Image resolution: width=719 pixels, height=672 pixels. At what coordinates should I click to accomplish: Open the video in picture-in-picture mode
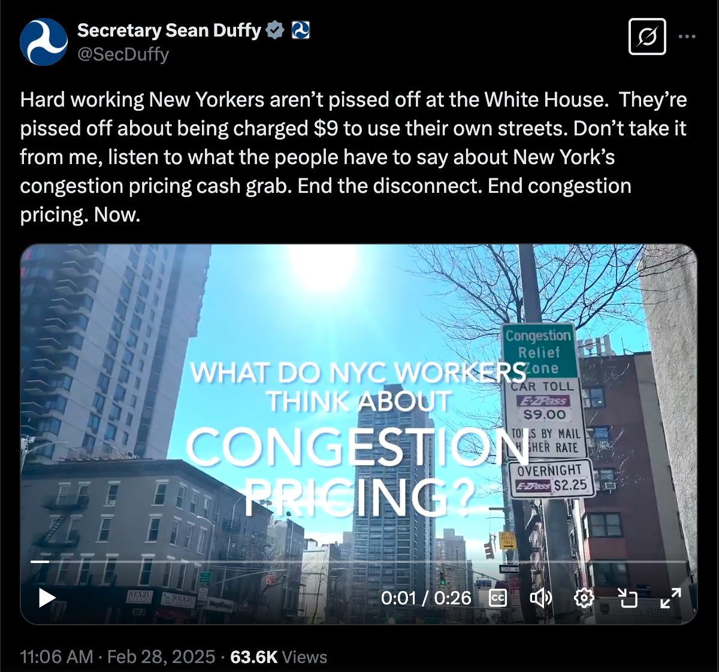[x=627, y=598]
